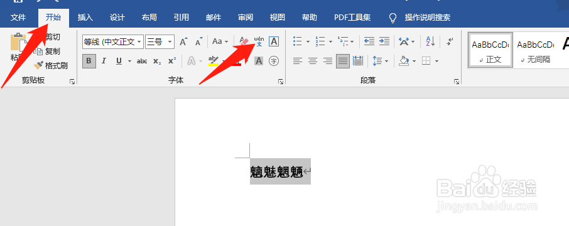Toggle Underline formatting

(x=119, y=61)
